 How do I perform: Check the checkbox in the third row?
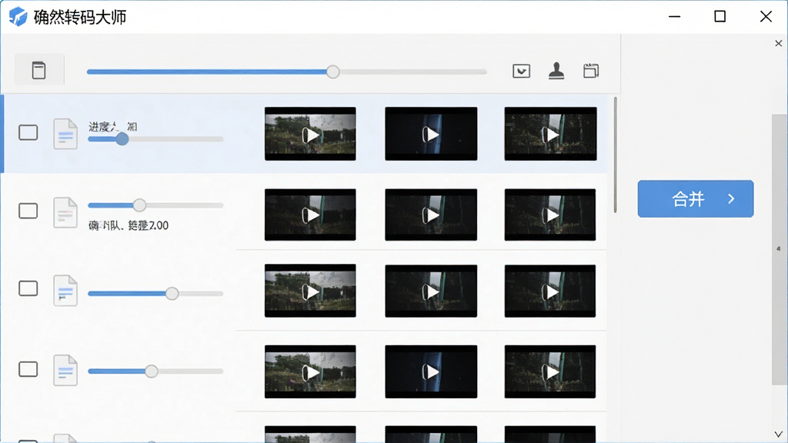(28, 288)
